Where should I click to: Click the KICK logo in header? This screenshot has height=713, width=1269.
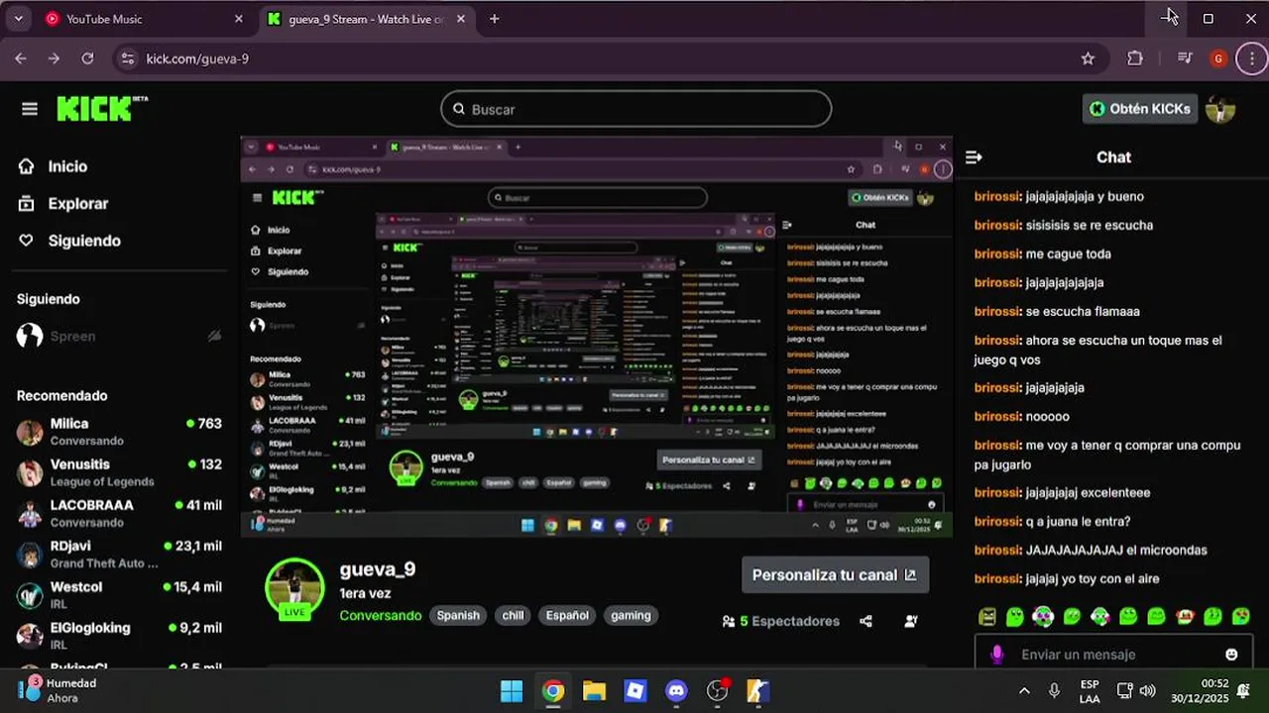click(102, 108)
